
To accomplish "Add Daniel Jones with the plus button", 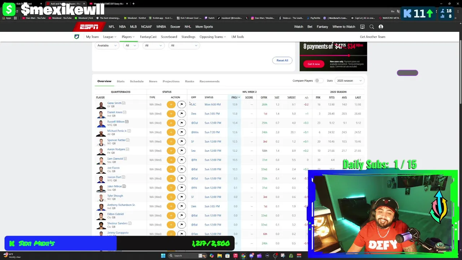I will [x=171, y=114].
